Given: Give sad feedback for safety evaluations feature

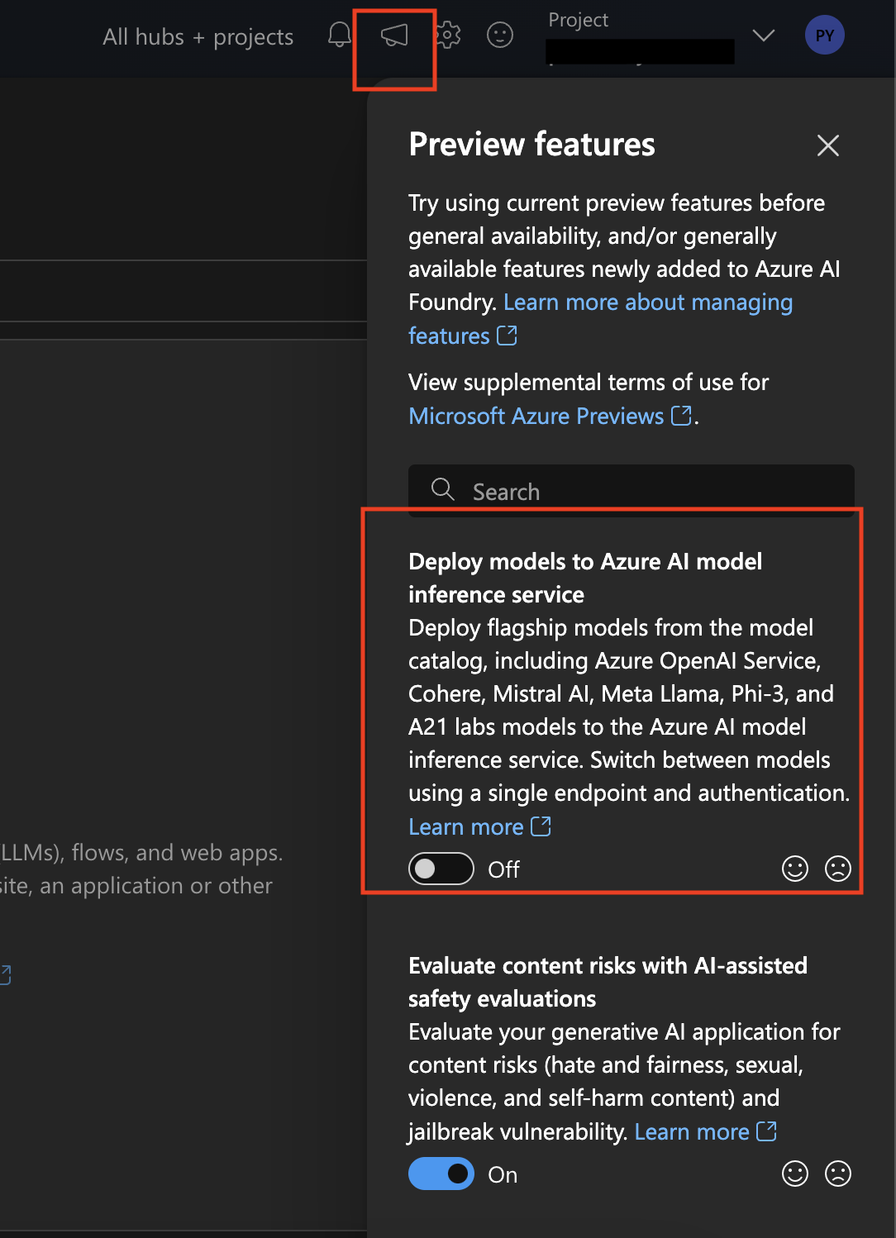Looking at the screenshot, I should (x=838, y=1174).
